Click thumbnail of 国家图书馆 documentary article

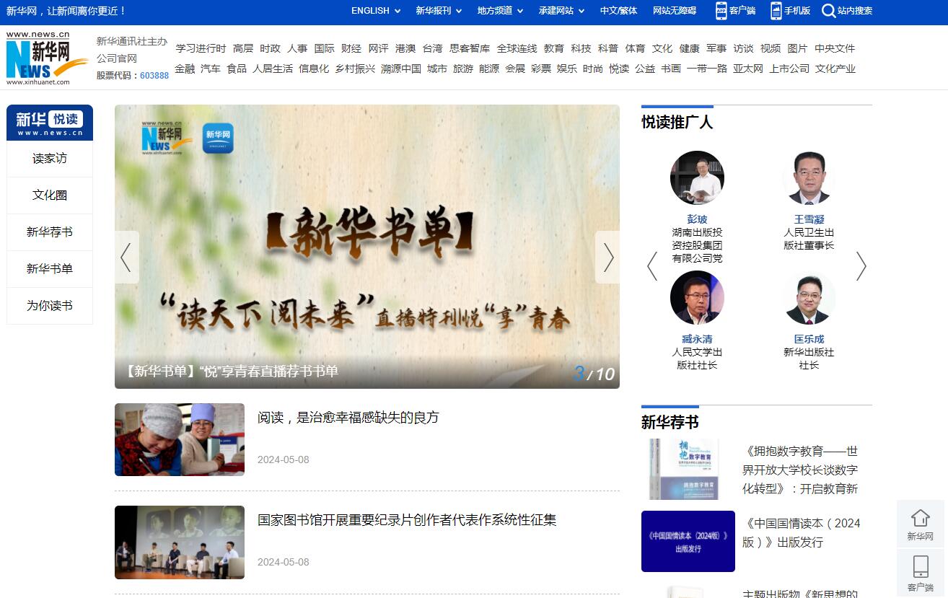180,542
